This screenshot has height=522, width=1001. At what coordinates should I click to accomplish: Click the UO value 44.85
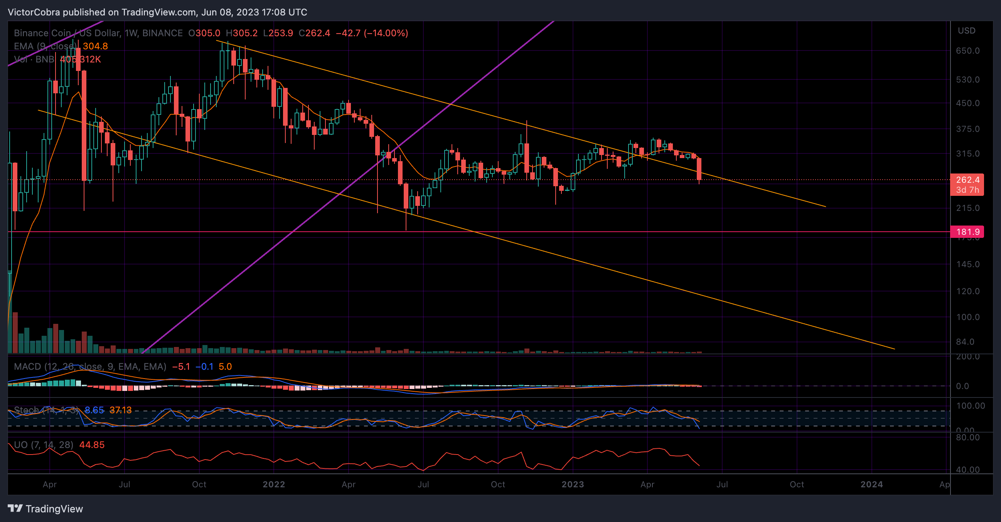tap(92, 445)
